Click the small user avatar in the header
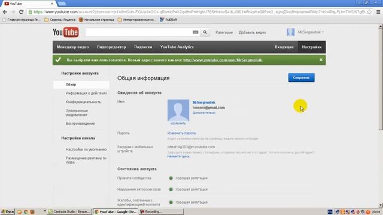Viewport: 383px width, 215px height. point(291,32)
